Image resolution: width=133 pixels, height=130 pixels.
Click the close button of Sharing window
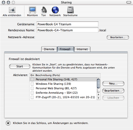pyautogui.click(x=4, y=3)
